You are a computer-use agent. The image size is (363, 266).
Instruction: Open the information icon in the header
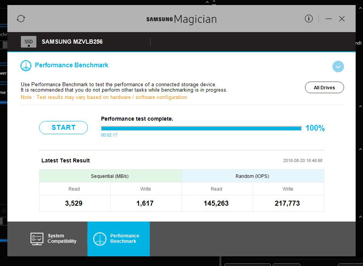tap(308, 19)
